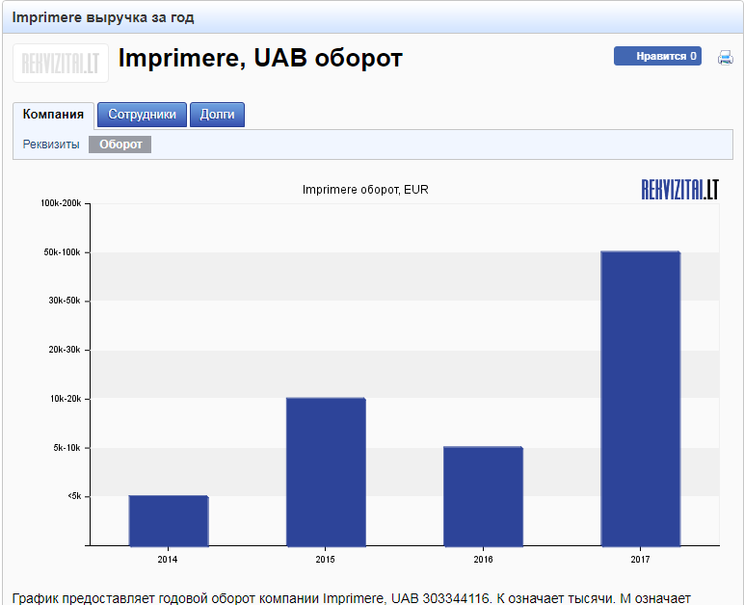Image resolution: width=744 pixels, height=605 pixels.
Task: Click the '2015' year label
Action: click(x=325, y=560)
